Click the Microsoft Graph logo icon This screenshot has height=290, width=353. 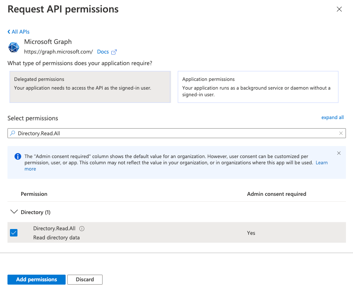click(14, 47)
